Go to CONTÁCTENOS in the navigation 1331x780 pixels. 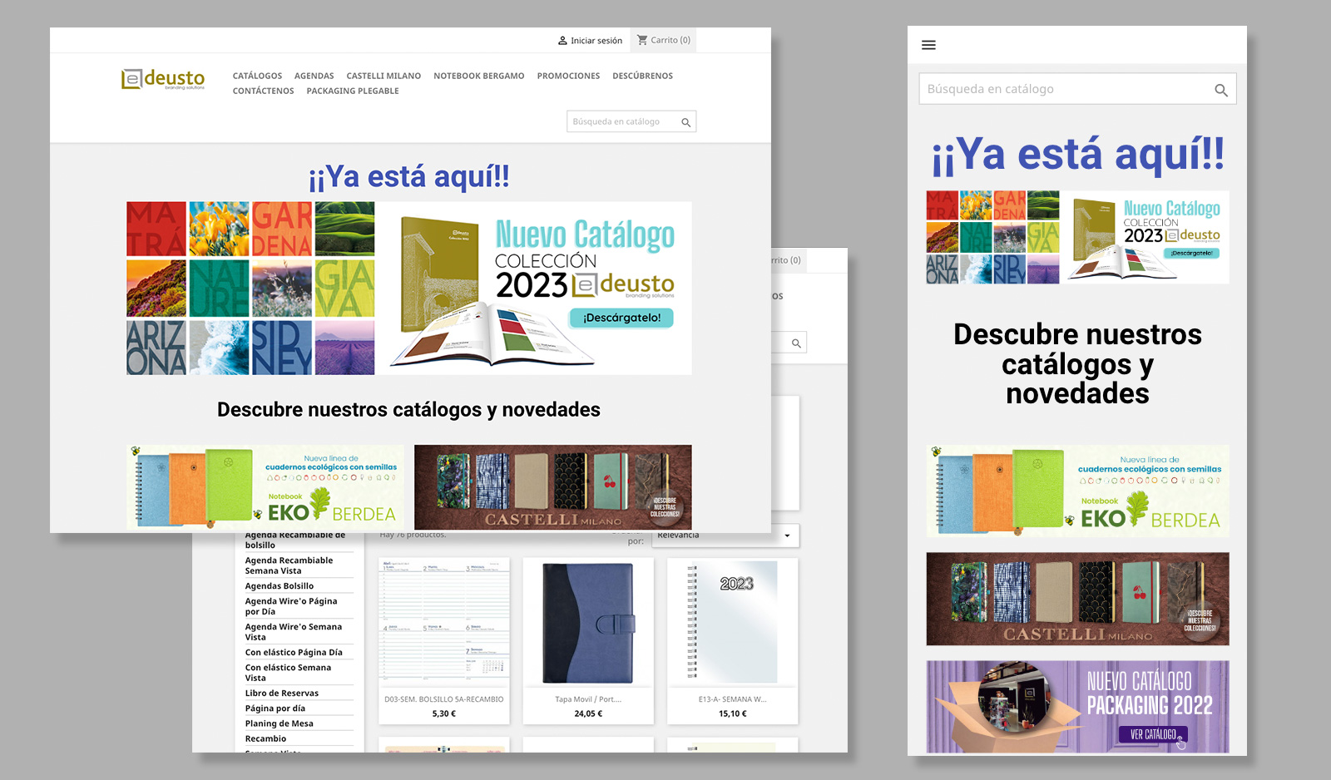pos(263,91)
